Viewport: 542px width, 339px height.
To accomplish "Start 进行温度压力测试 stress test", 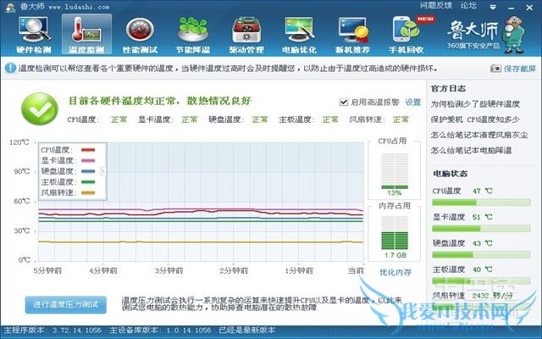I will [66, 305].
